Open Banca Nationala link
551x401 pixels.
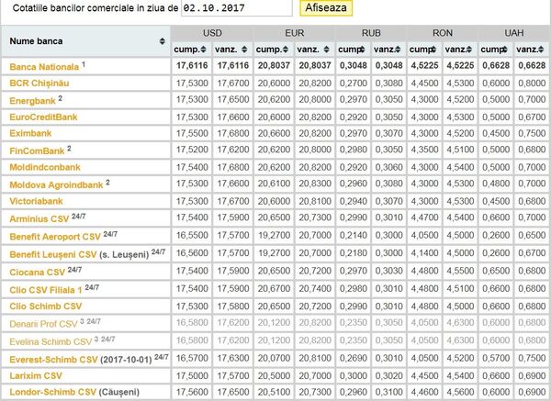[x=44, y=67]
